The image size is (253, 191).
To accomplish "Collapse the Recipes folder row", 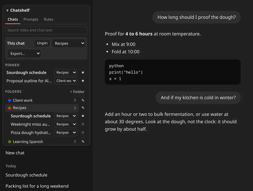I will (x=42, y=108).
